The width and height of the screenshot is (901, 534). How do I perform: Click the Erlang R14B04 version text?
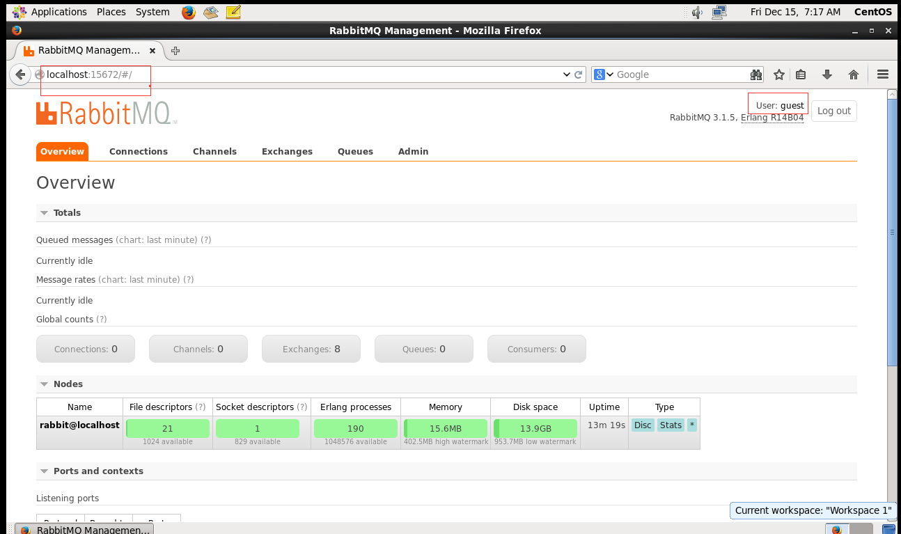[772, 118]
